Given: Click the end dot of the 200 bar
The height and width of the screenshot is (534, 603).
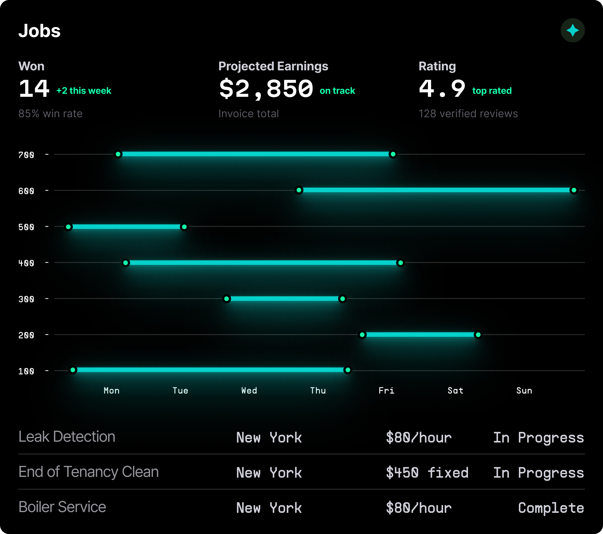Looking at the screenshot, I should (x=478, y=335).
